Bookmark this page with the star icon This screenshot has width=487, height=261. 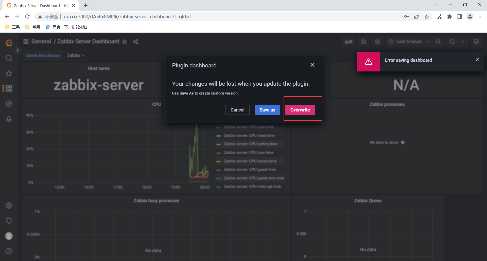pyautogui.click(x=427, y=16)
